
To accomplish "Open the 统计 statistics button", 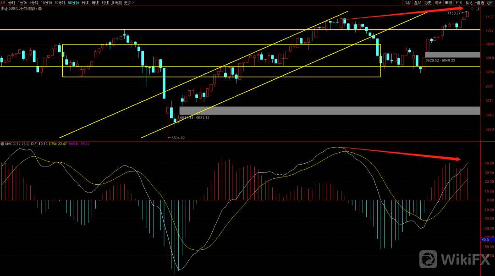I will pyautogui.click(x=438, y=3).
